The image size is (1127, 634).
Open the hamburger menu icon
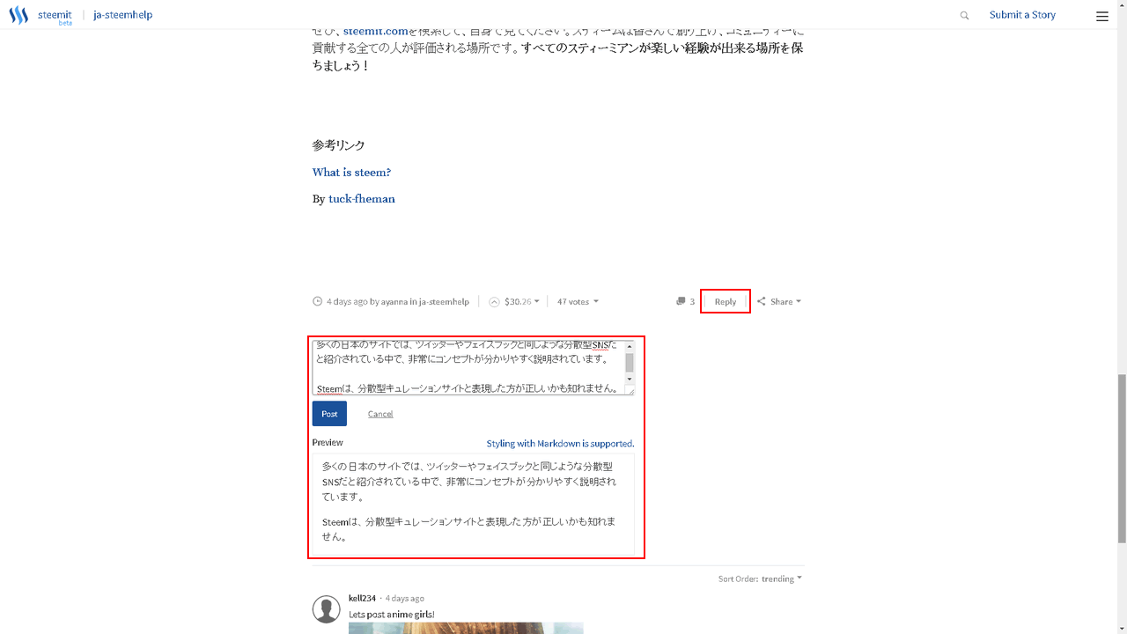click(1102, 16)
